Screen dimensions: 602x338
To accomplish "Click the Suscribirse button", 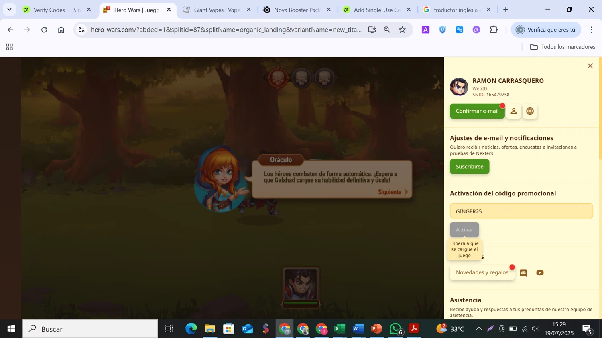I will [470, 167].
